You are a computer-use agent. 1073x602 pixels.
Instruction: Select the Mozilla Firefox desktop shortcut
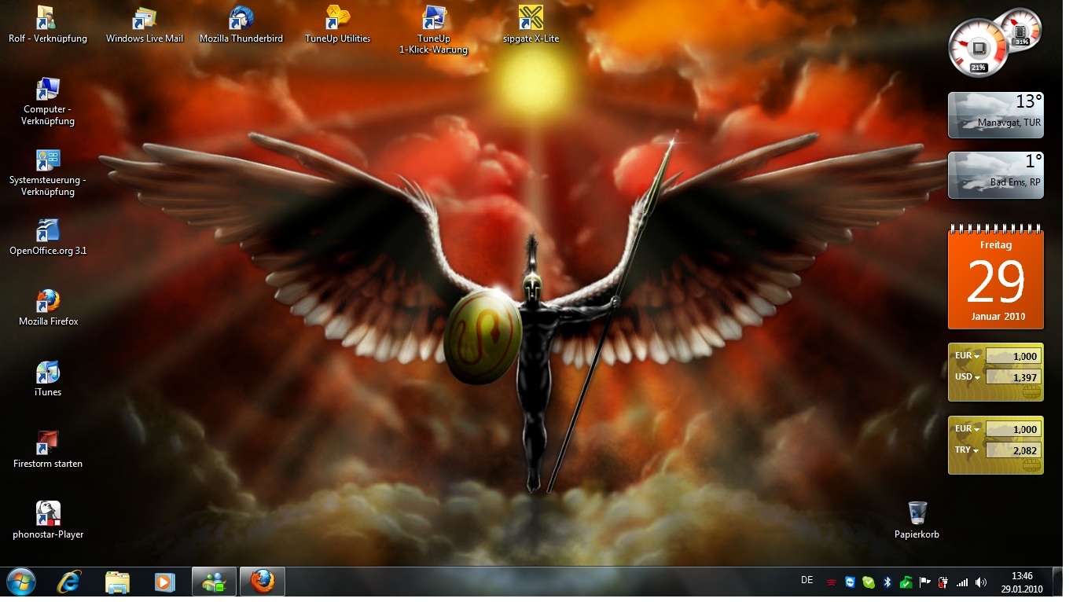tap(48, 308)
